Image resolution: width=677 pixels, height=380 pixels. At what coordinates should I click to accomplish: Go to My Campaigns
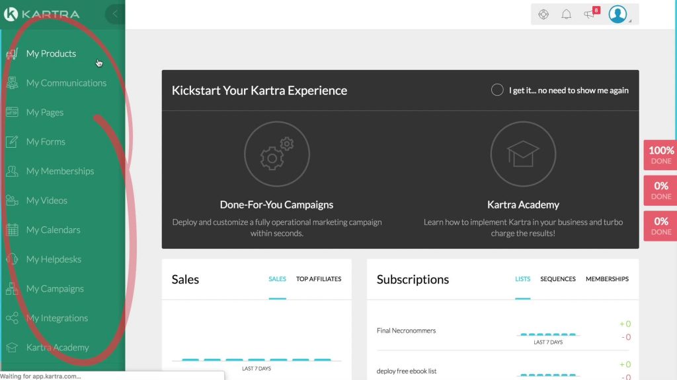[x=55, y=289]
